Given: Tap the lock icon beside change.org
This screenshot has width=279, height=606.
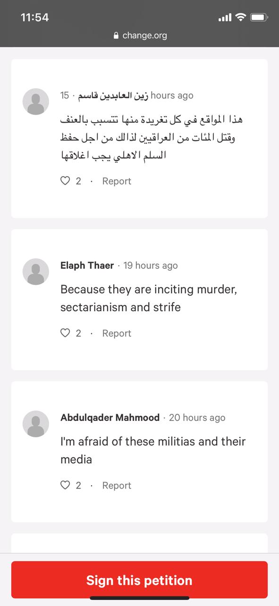Looking at the screenshot, I should pos(116,36).
